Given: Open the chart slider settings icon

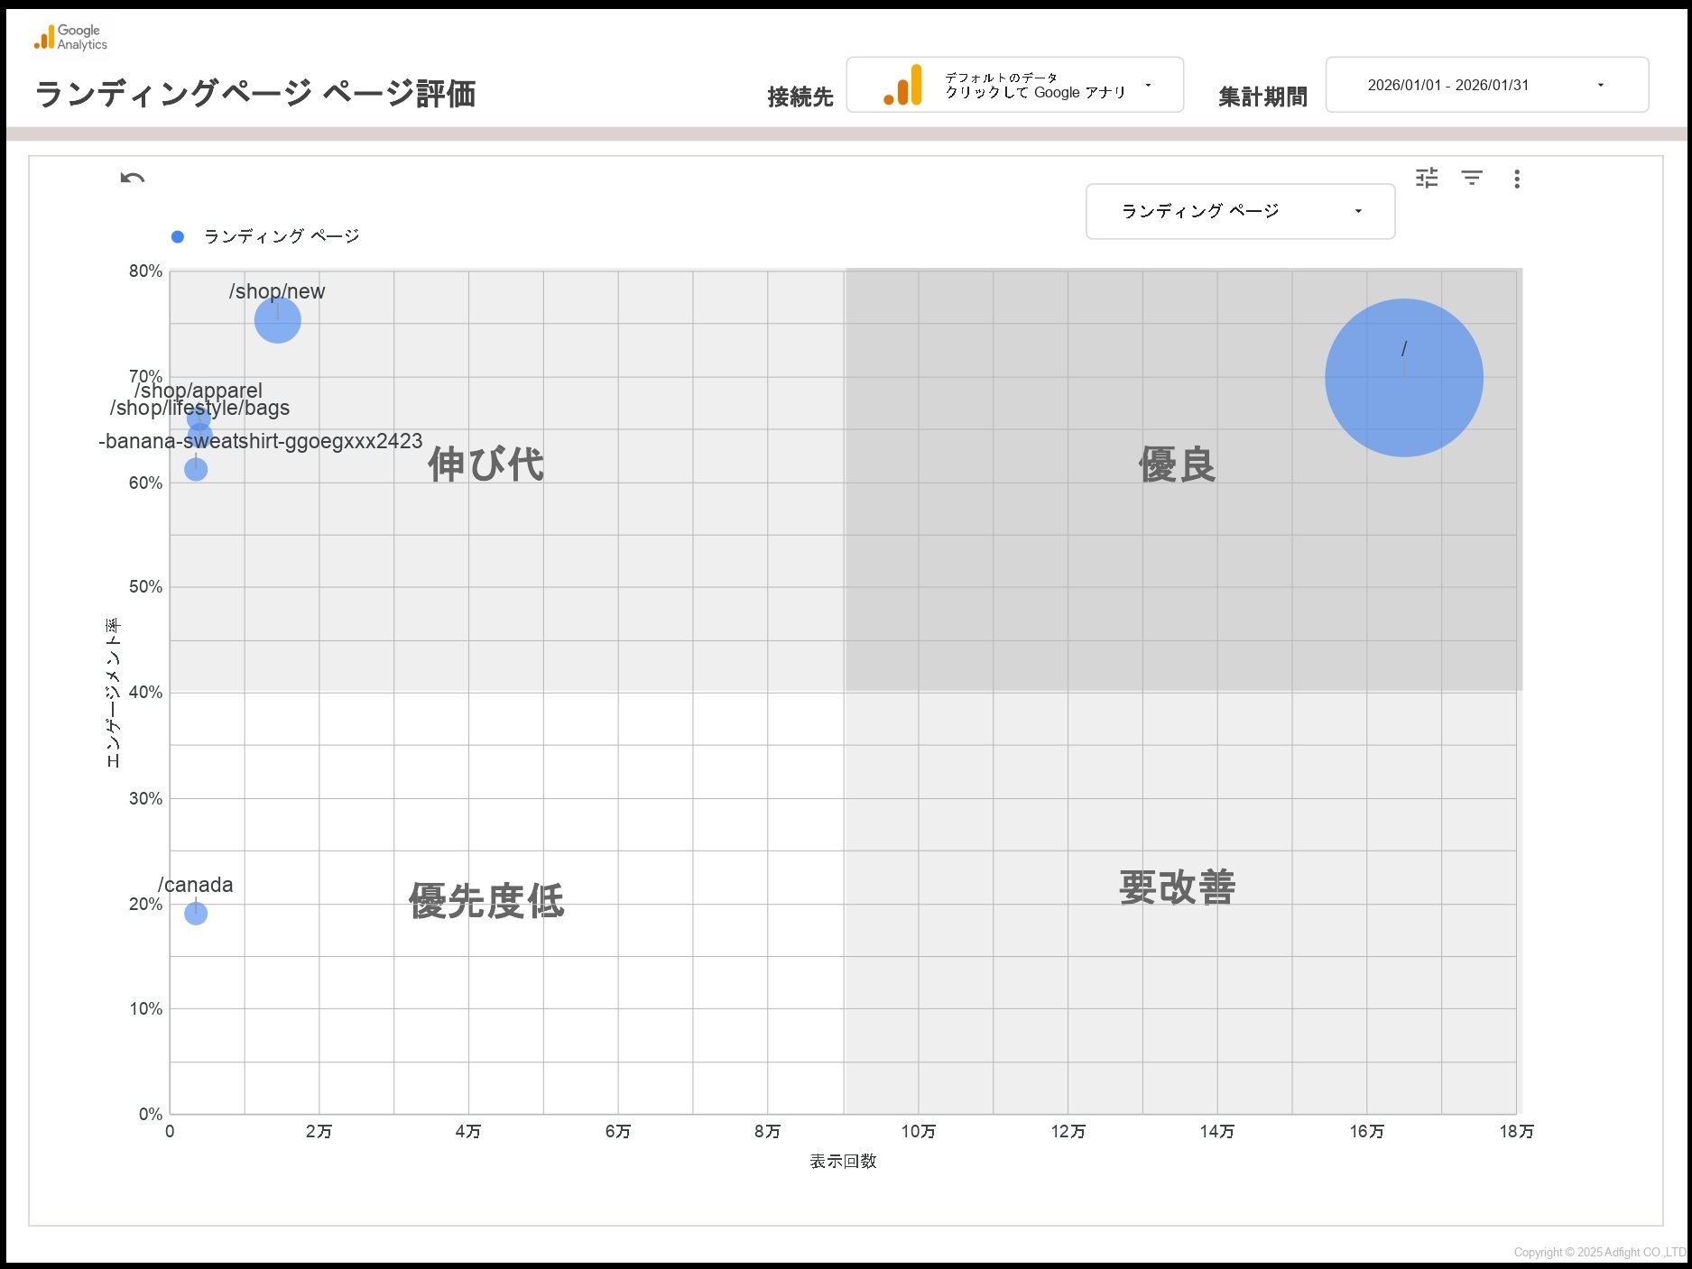Looking at the screenshot, I should (x=1427, y=178).
